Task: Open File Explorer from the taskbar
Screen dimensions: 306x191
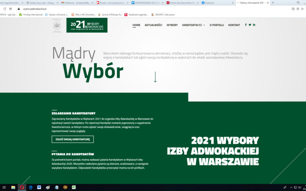Action: coord(13,188)
